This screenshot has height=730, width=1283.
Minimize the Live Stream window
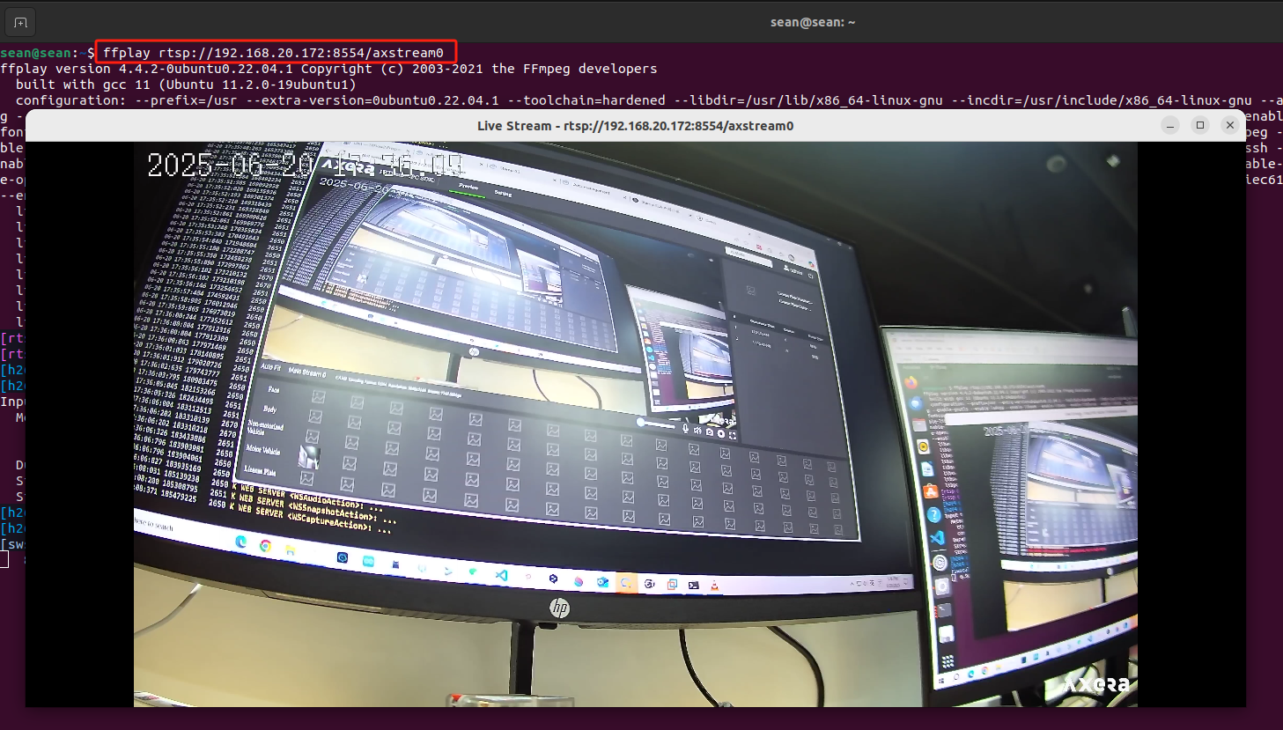click(x=1170, y=125)
